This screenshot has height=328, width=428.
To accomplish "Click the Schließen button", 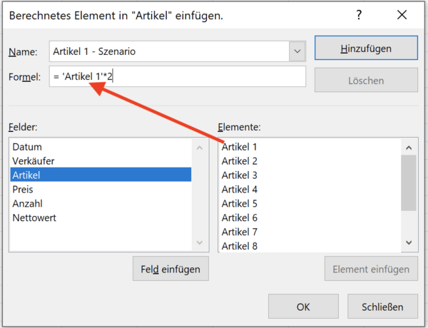I will point(382,307).
